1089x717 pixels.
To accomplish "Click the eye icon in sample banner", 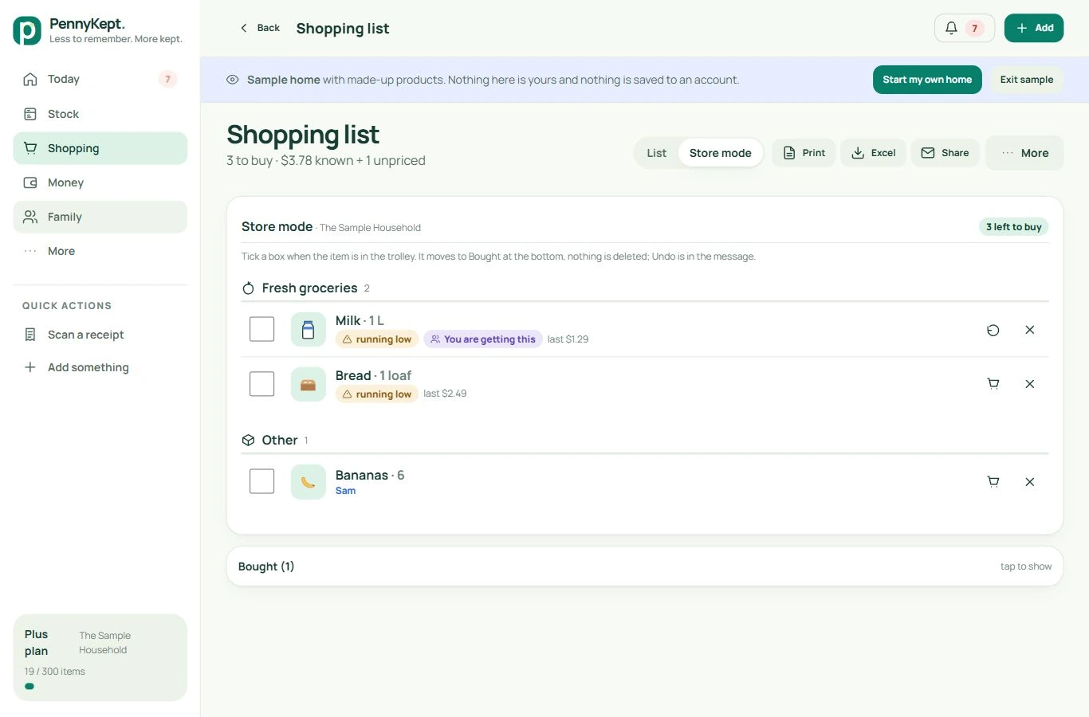I will coord(233,80).
